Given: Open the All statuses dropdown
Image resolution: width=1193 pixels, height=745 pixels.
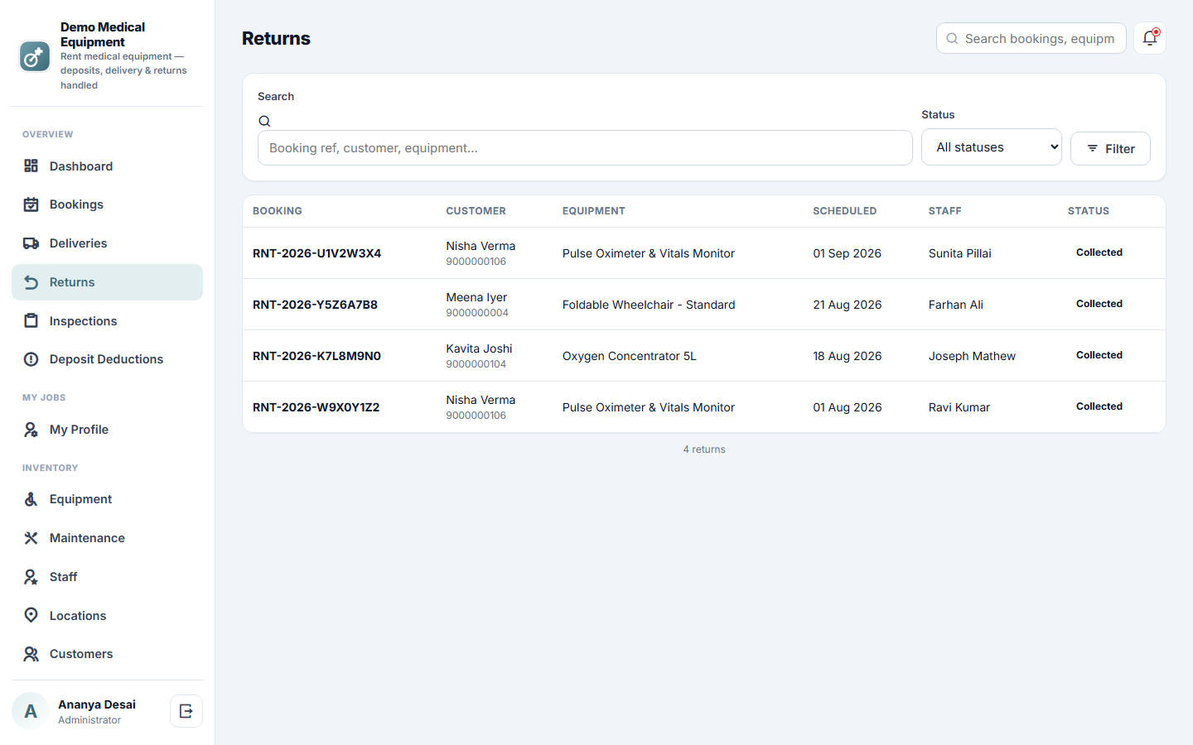Looking at the screenshot, I should pyautogui.click(x=992, y=147).
